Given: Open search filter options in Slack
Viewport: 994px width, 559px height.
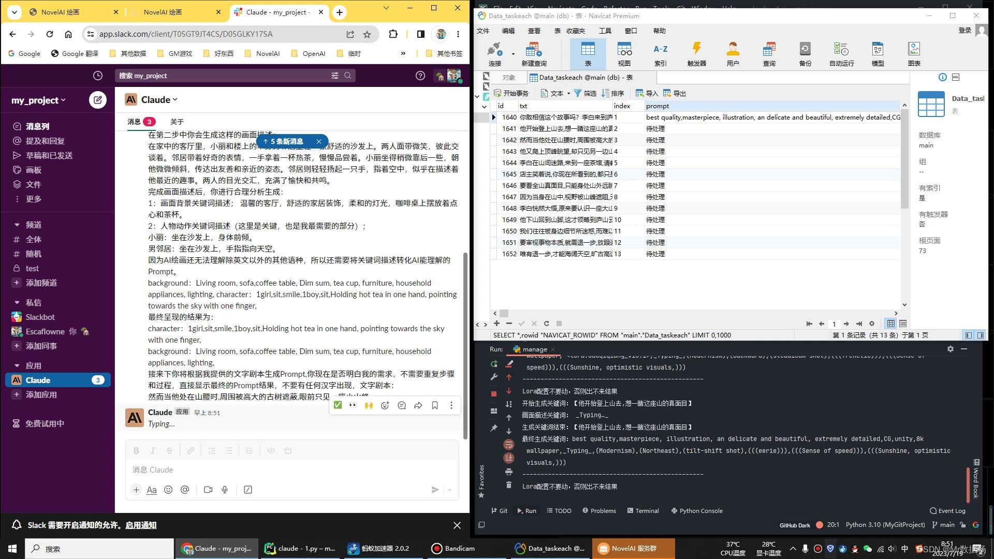Looking at the screenshot, I should pyautogui.click(x=335, y=76).
